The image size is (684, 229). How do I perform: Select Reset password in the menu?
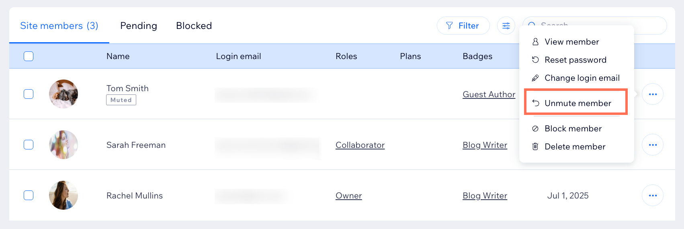point(576,60)
